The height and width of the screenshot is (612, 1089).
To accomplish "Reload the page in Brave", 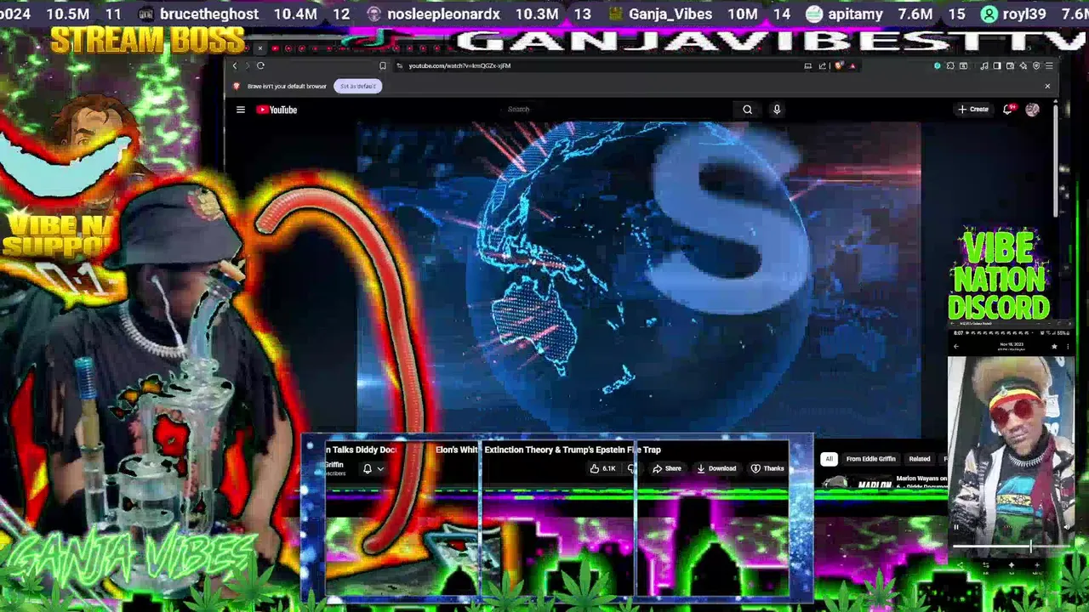I will 260,65.
